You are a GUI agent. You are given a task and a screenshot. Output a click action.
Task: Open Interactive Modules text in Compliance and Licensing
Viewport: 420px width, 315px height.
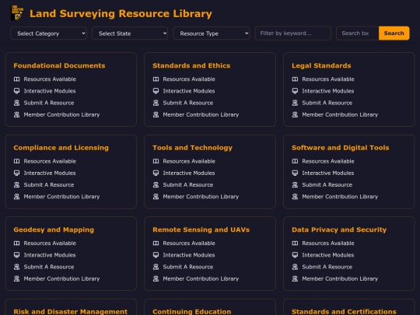pyautogui.click(x=50, y=173)
